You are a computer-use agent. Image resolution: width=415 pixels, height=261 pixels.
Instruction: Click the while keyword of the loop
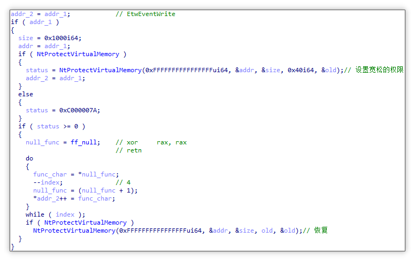pyautogui.click(x=35, y=214)
